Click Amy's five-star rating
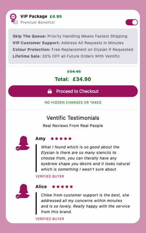 (61, 138)
